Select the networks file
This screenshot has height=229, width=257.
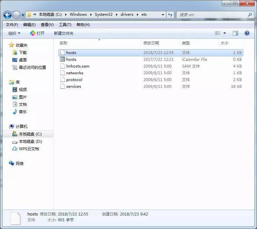pyautogui.click(x=151, y=73)
